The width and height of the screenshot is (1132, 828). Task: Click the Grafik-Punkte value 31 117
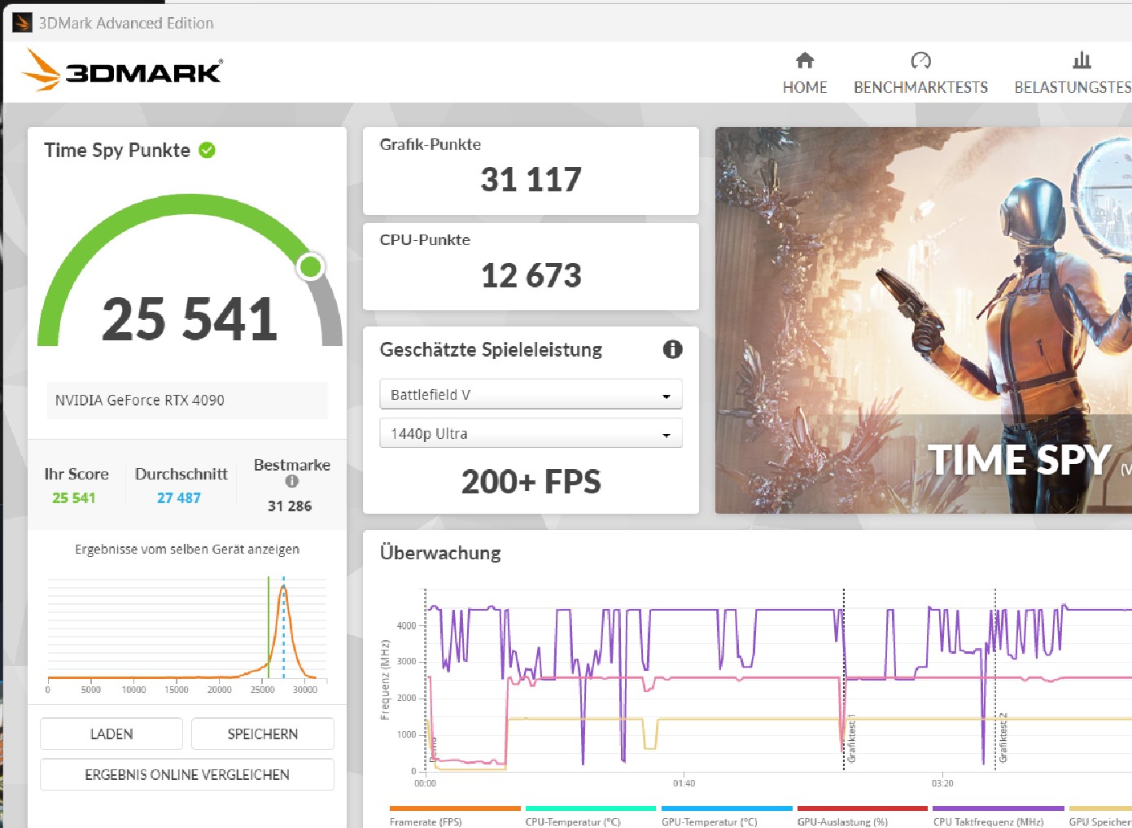point(531,179)
